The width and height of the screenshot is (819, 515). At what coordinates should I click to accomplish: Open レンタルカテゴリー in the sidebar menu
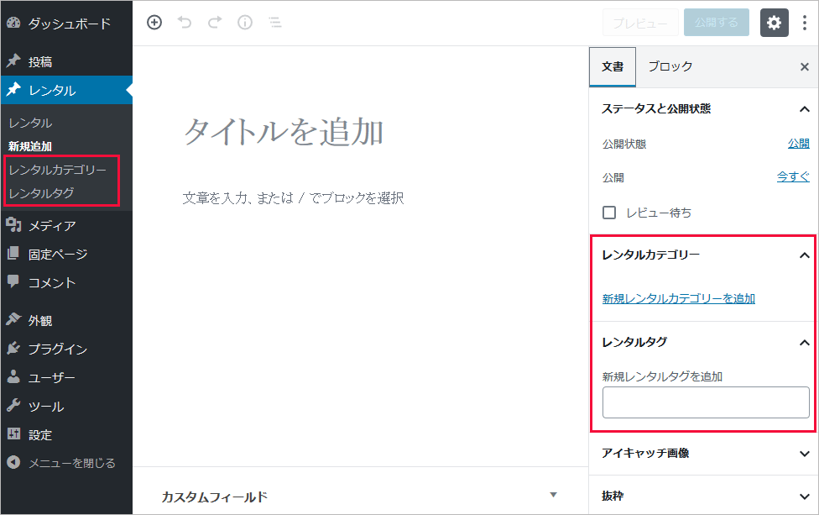[x=57, y=170]
